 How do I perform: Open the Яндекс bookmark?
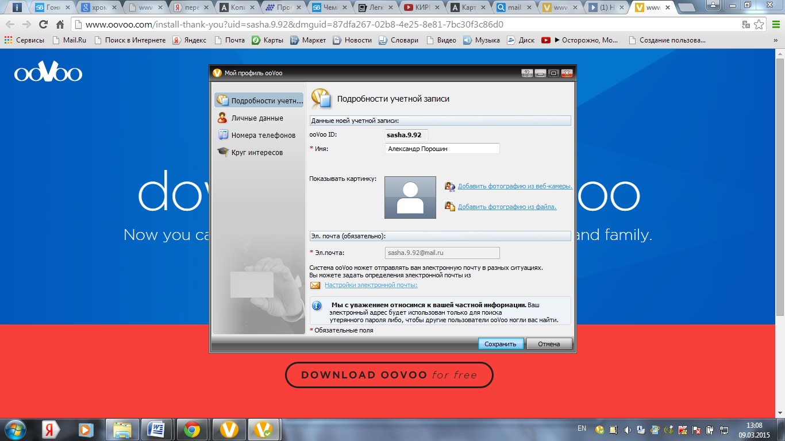pos(190,40)
